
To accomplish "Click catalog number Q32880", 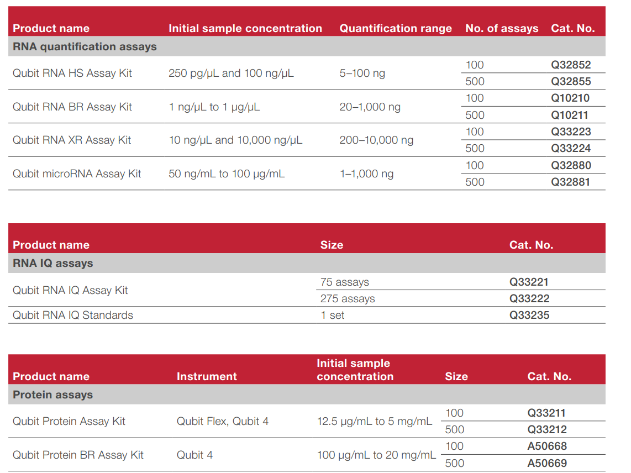I will (571, 165).
